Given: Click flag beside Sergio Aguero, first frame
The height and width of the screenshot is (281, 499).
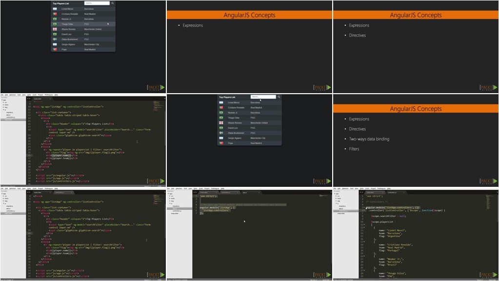Looking at the screenshot, I should click(x=55, y=44).
